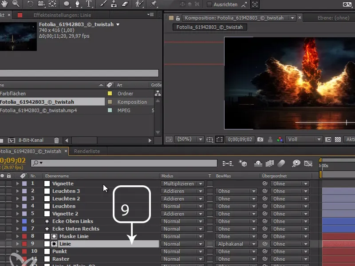The width and height of the screenshot is (355, 266).
Task: Click the delete trash icon in project panel
Action: (x=57, y=141)
